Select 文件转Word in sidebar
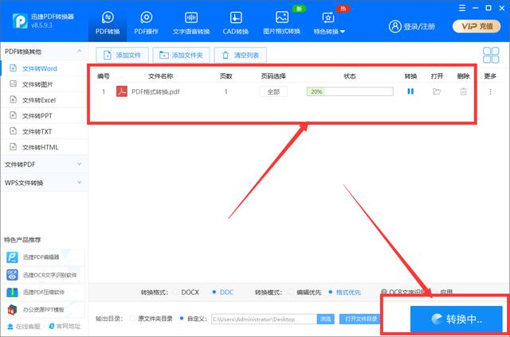 click(x=45, y=68)
